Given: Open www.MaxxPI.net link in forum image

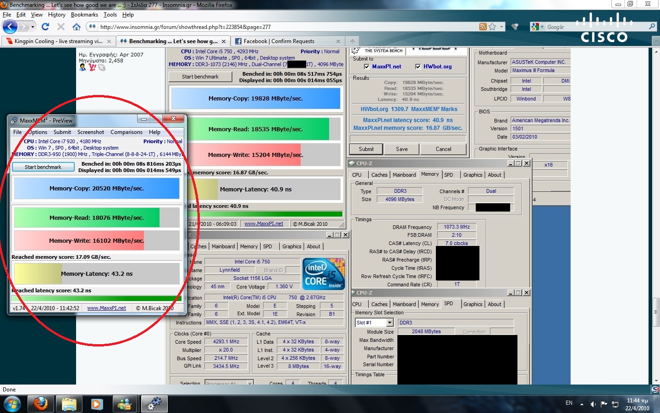Looking at the screenshot, I should [x=264, y=224].
